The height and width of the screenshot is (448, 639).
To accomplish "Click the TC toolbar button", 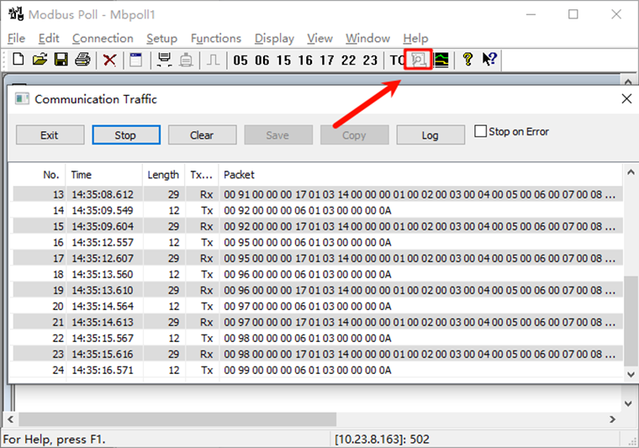I will click(397, 61).
